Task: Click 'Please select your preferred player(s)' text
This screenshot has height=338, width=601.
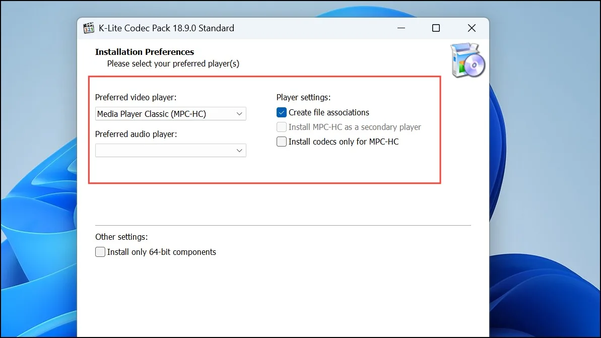Action: click(173, 63)
